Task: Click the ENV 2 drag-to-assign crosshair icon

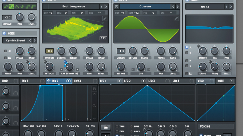Action: pos(49,81)
